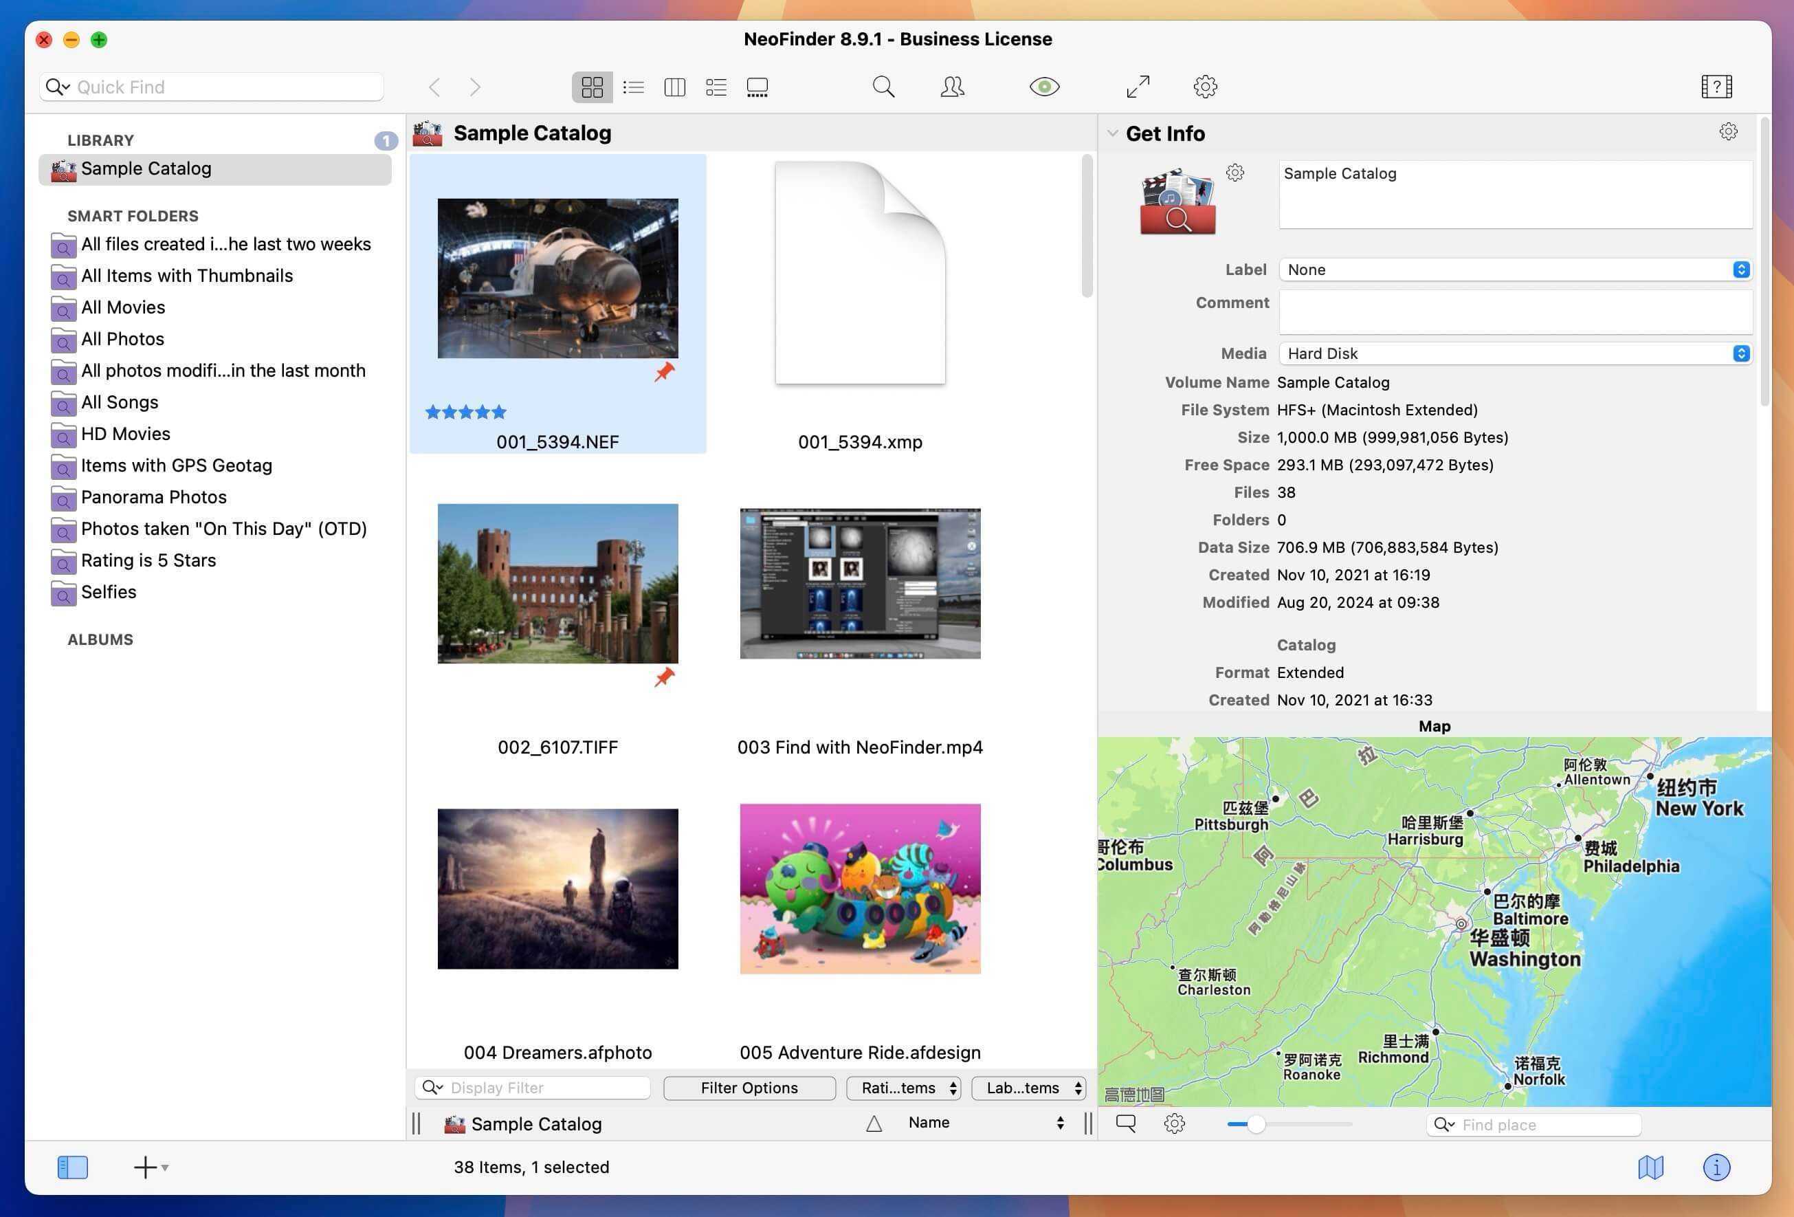Select the 002_6107.TIFF thumbnail

(557, 584)
